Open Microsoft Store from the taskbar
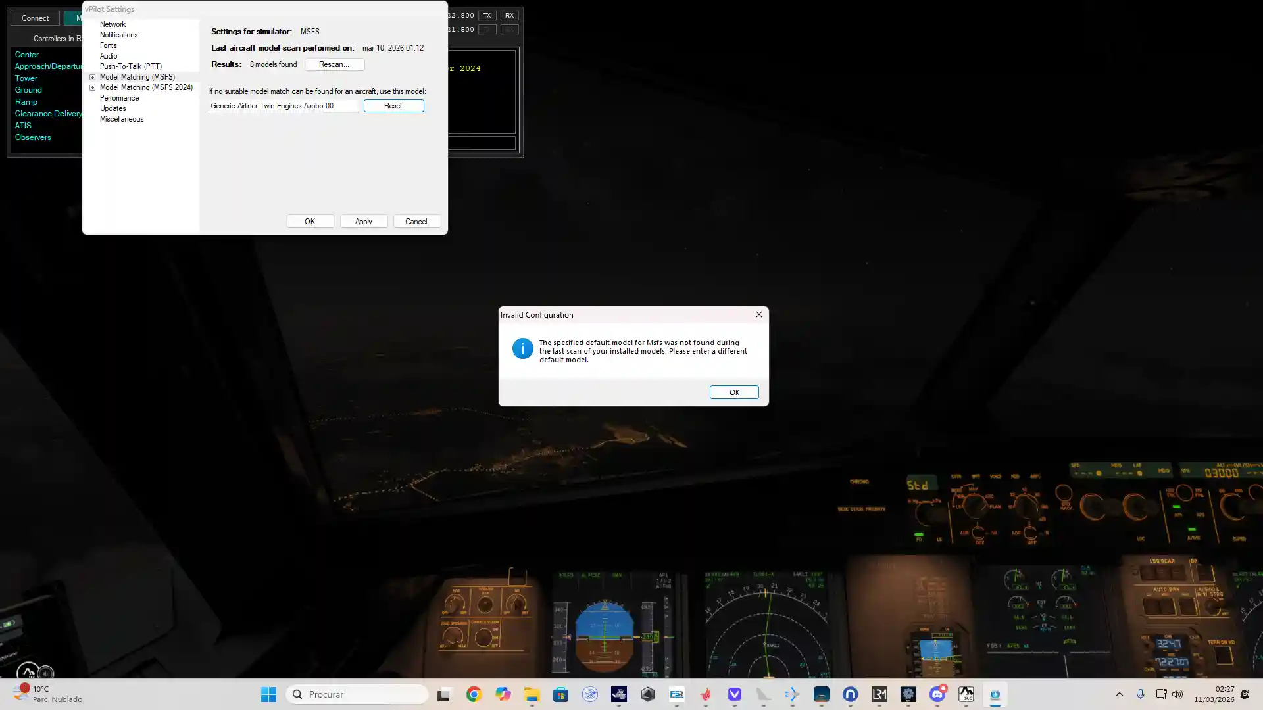The width and height of the screenshot is (1263, 710). [x=560, y=694]
